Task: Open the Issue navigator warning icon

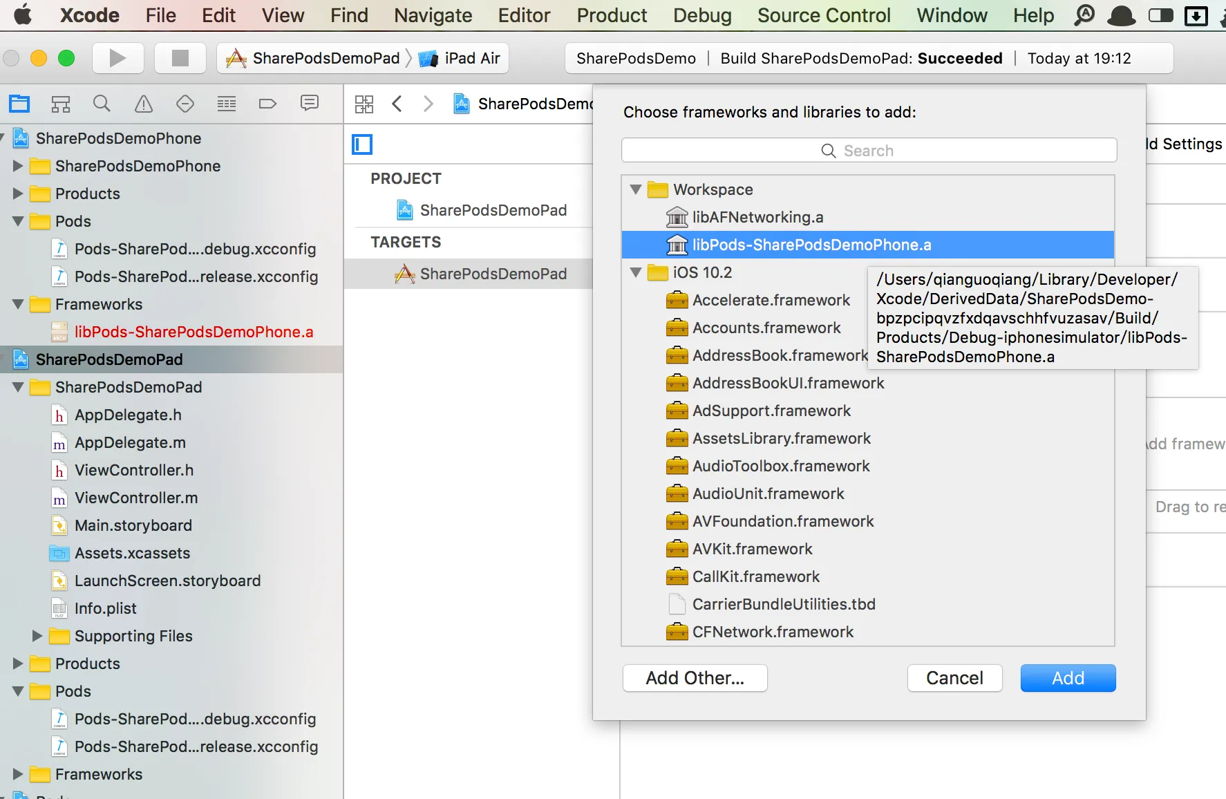Action: [x=144, y=104]
